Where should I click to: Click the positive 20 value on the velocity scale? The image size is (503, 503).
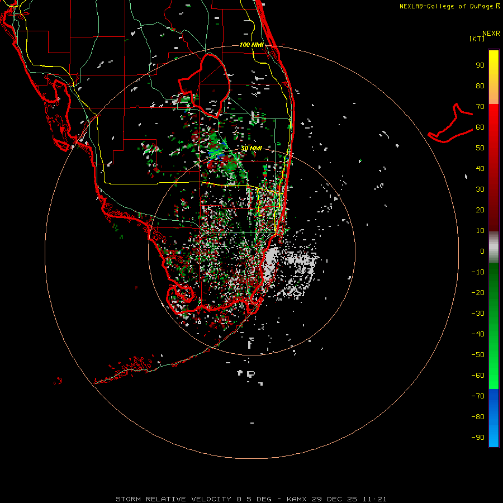click(x=480, y=210)
